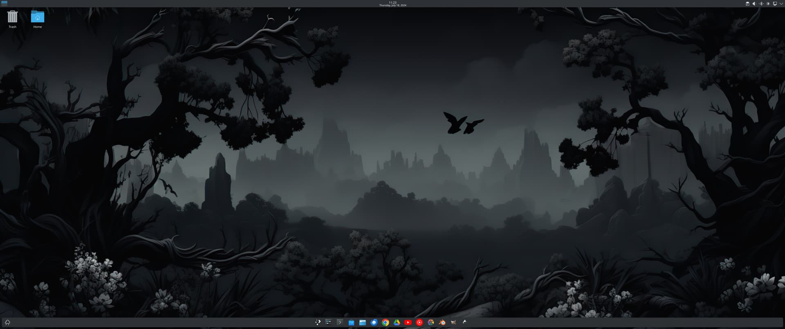
Task: Open the clock and calendar widget
Action: pos(392,4)
